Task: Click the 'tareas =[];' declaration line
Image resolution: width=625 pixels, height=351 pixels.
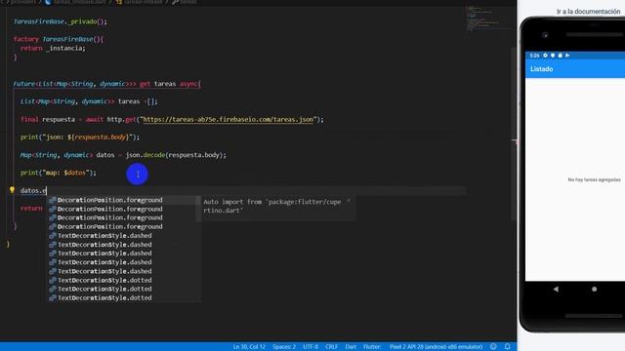Action: click(x=89, y=101)
